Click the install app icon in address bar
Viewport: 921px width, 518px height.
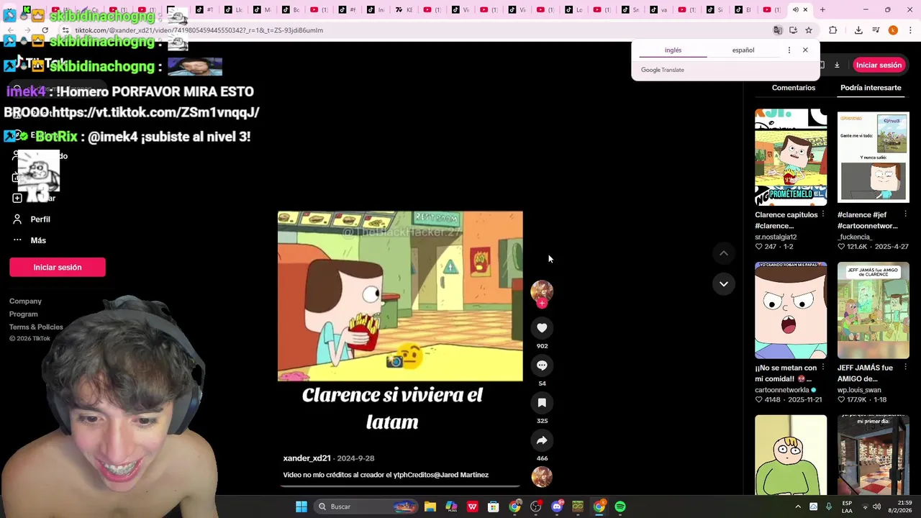pyautogui.click(x=793, y=30)
